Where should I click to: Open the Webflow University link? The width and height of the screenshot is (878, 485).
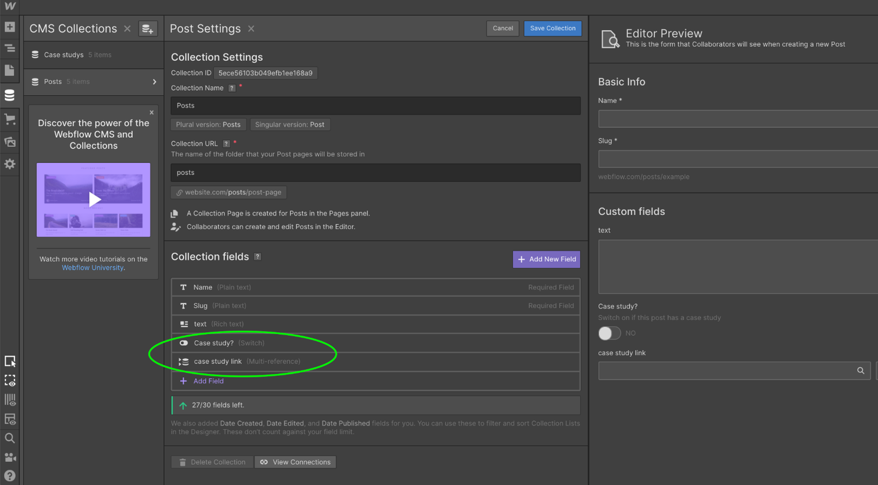click(x=92, y=268)
